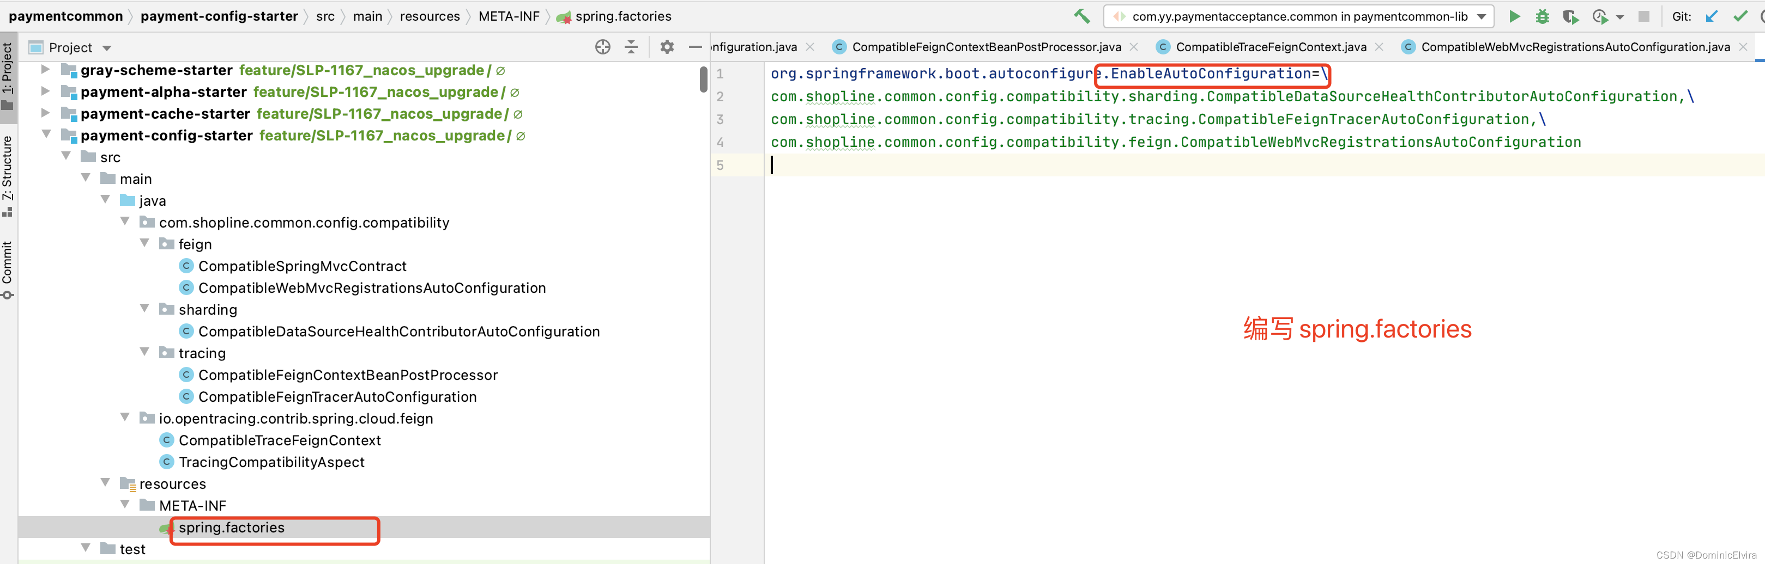Run with coverage shield icon
The image size is (1765, 564).
coord(1570,16)
